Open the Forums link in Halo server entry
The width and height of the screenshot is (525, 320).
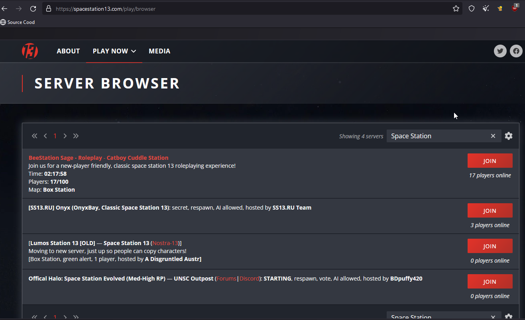tap(227, 279)
